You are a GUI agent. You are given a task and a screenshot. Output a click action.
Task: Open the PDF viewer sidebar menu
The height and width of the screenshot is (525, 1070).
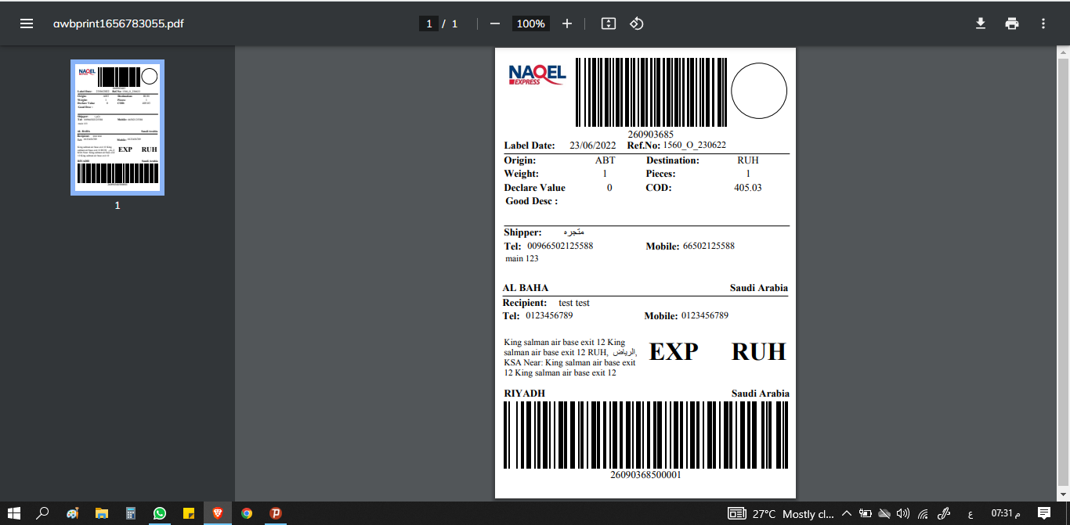point(27,23)
